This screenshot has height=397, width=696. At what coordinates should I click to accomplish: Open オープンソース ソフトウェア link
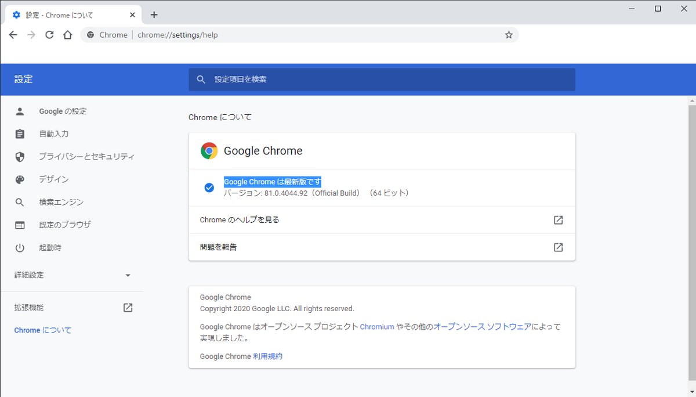tap(483, 327)
